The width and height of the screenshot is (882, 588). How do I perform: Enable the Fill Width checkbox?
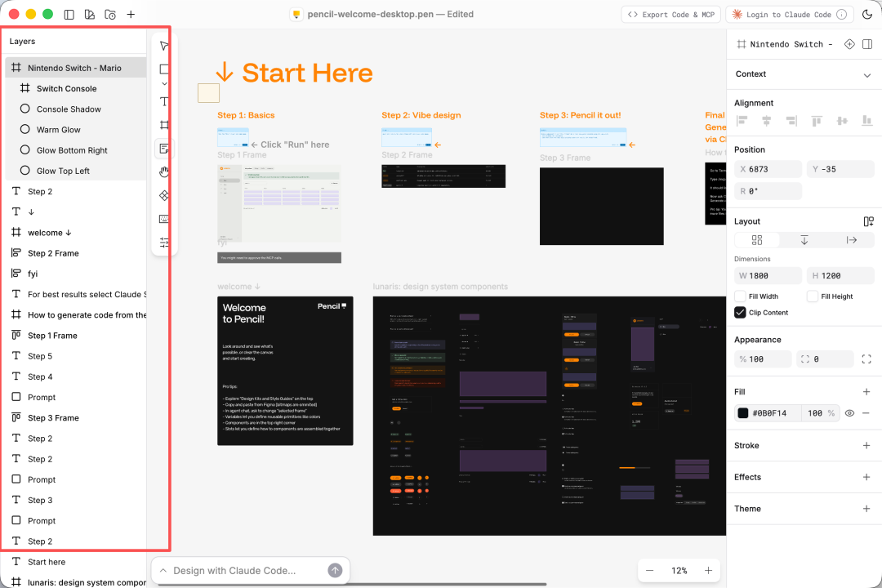pyautogui.click(x=740, y=296)
